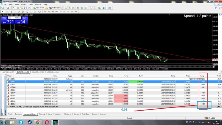Draw a horizontal line tool
222x125 pixels.
coord(16,12)
